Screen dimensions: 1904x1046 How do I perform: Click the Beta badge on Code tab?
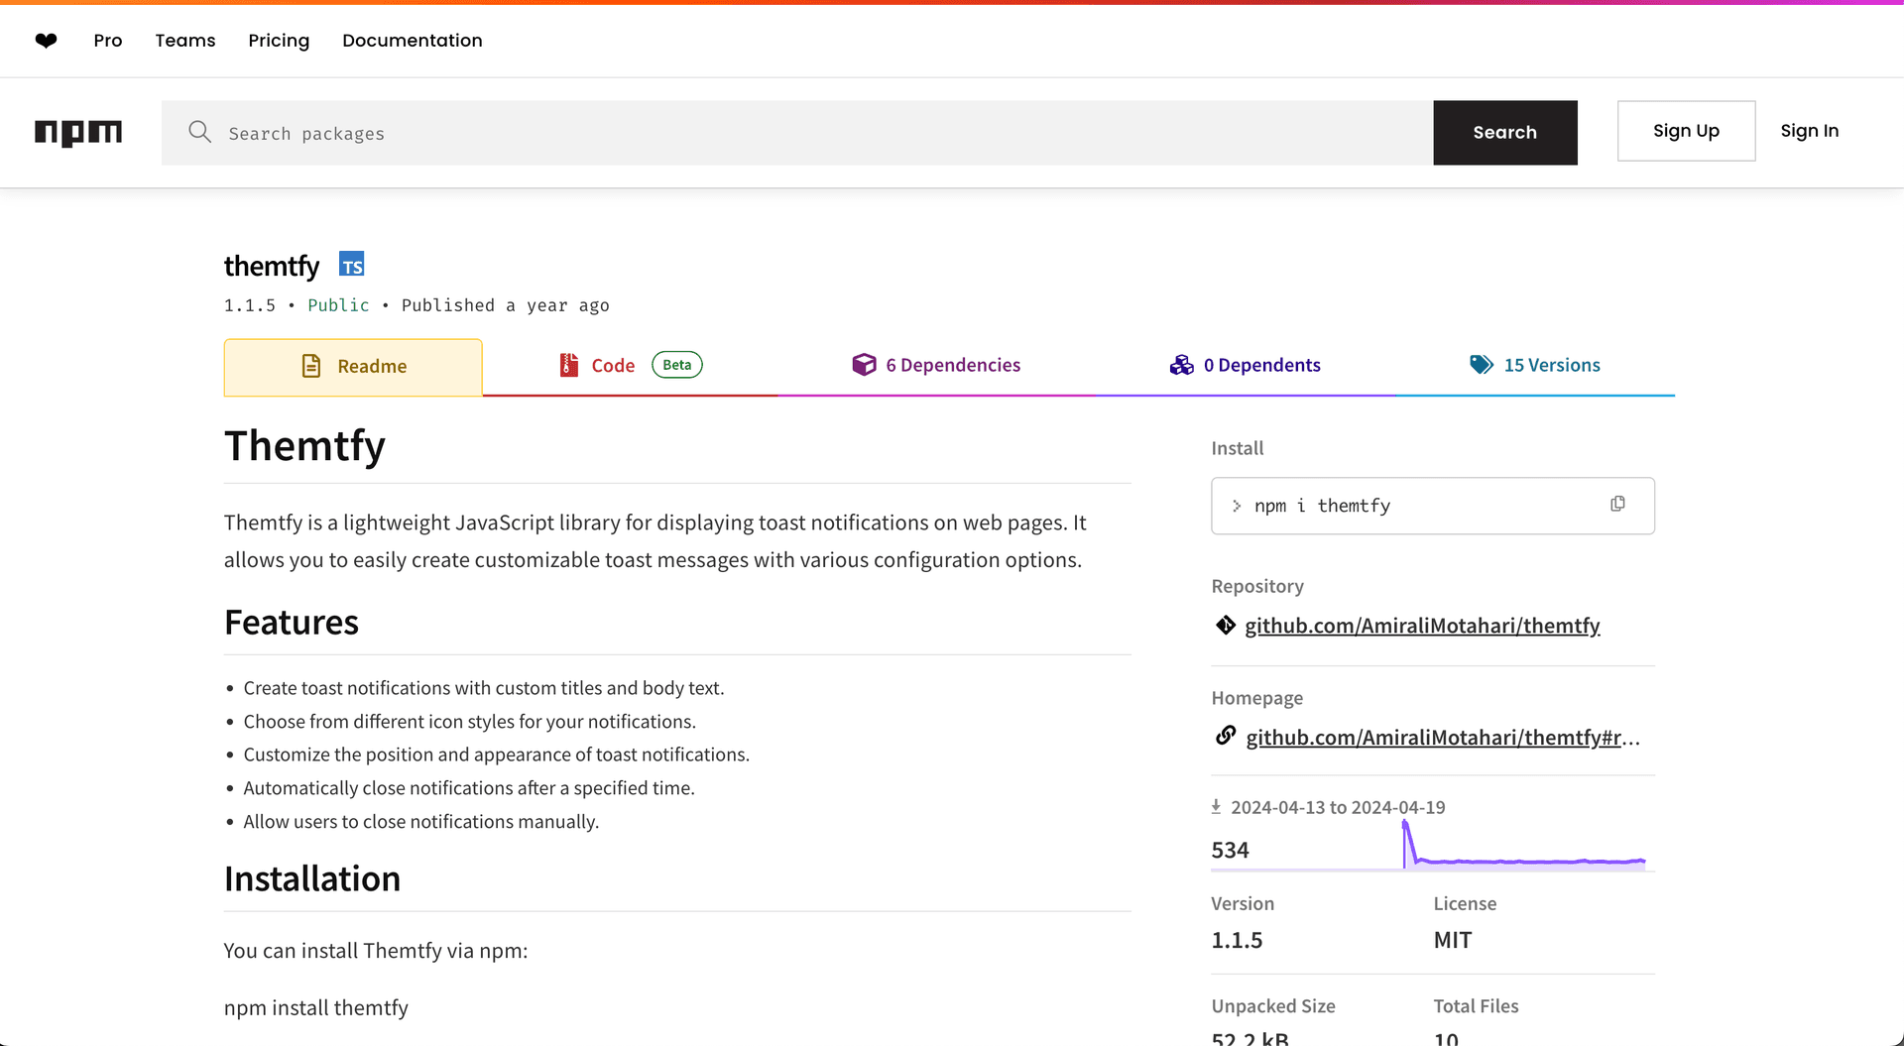[x=676, y=365]
